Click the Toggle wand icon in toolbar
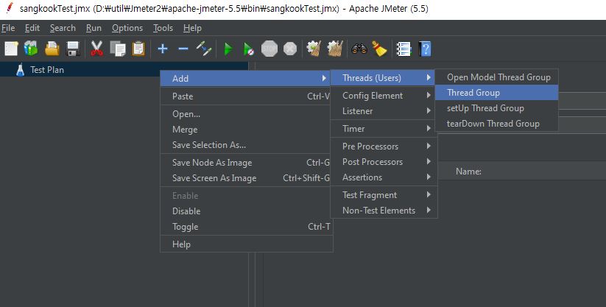Viewport: 606px width, 307px height. (204, 49)
